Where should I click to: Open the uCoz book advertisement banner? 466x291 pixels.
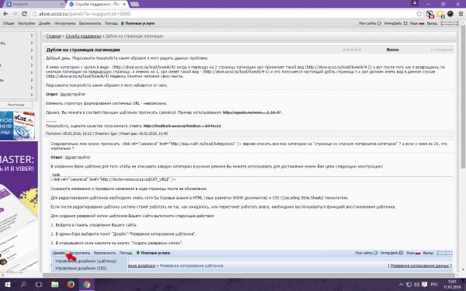[17, 125]
